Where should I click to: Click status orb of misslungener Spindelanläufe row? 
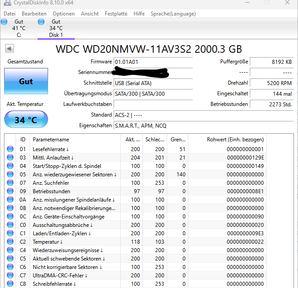click(x=10, y=199)
